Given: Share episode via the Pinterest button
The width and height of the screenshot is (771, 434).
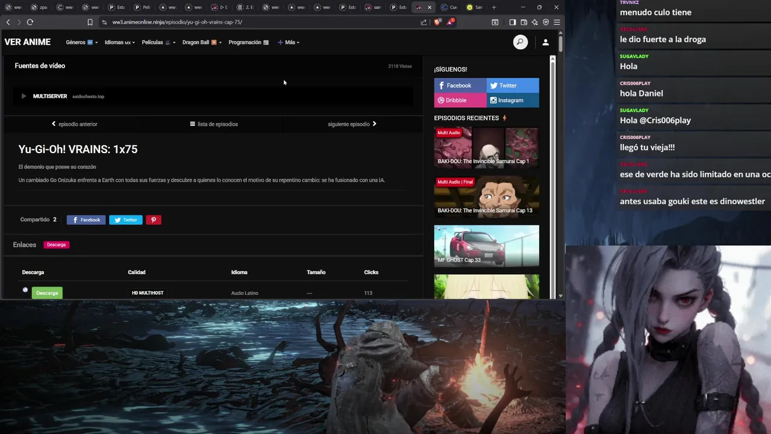Looking at the screenshot, I should [x=154, y=220].
